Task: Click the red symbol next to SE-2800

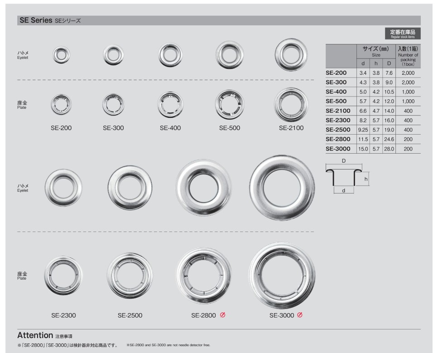Action: pyautogui.click(x=222, y=315)
